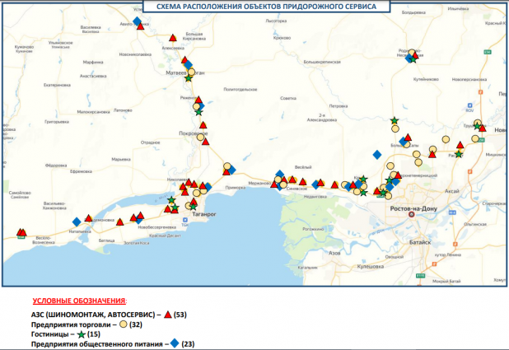Select the blue diamond above Новобессергеневка
This screenshot has height=350, width=509.
pyautogui.click(x=139, y=220)
